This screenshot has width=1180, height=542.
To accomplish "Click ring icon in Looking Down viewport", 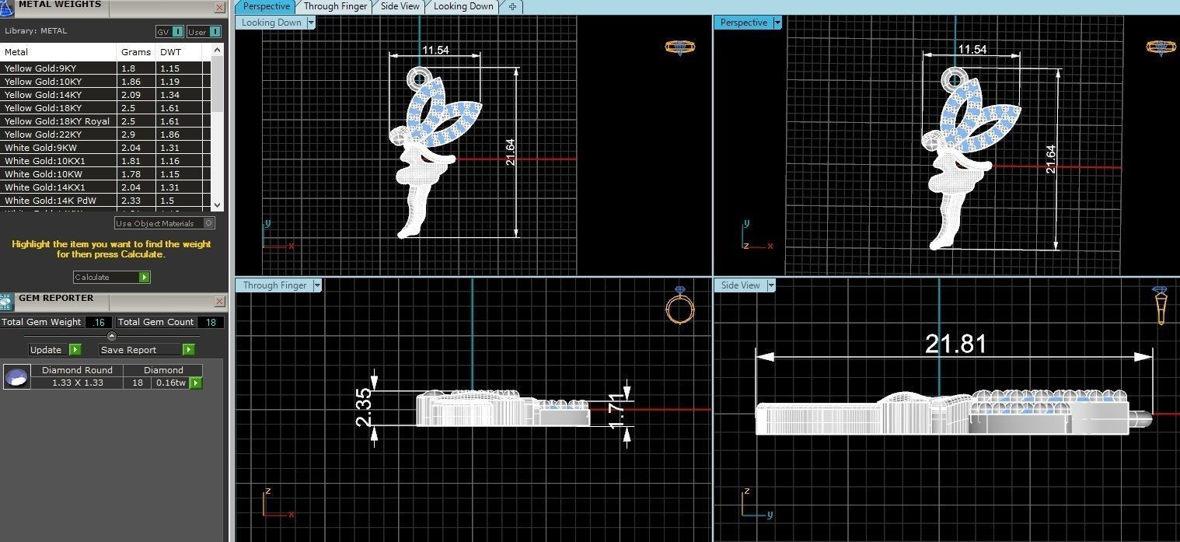I will pyautogui.click(x=680, y=47).
